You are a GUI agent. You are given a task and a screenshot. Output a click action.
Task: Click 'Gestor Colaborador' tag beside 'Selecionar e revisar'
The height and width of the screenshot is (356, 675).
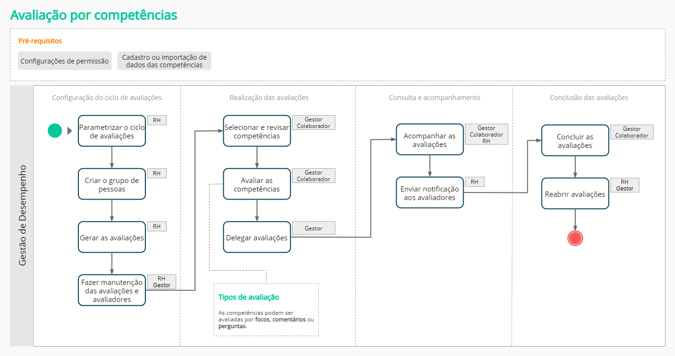point(314,123)
